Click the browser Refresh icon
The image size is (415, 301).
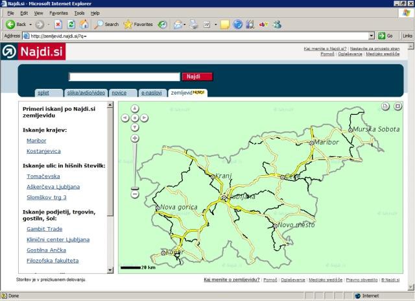(x=71, y=24)
